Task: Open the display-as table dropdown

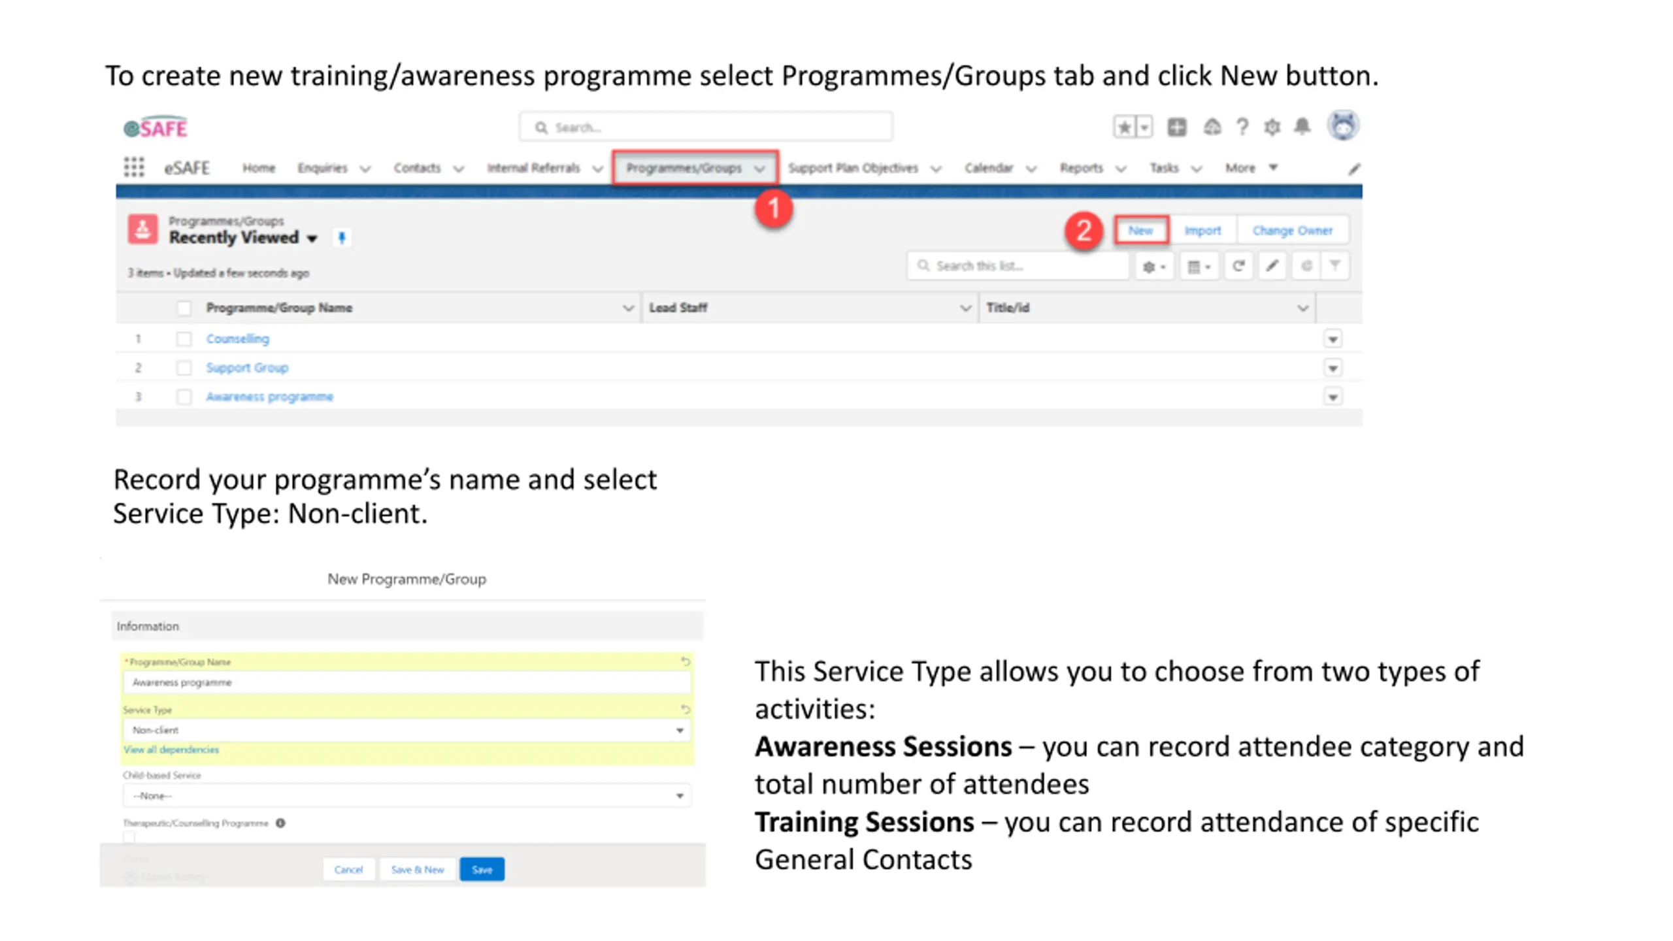Action: tap(1199, 266)
